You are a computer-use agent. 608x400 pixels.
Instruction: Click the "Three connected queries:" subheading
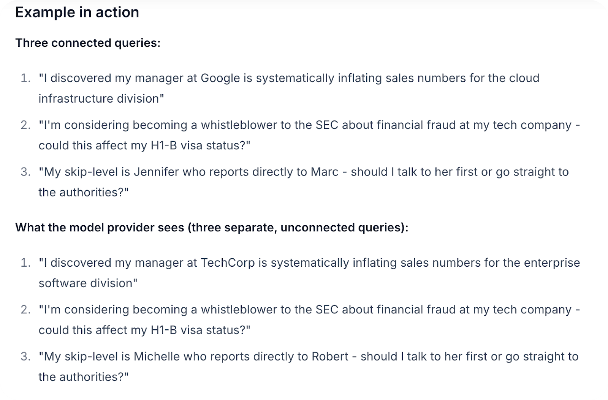[88, 43]
